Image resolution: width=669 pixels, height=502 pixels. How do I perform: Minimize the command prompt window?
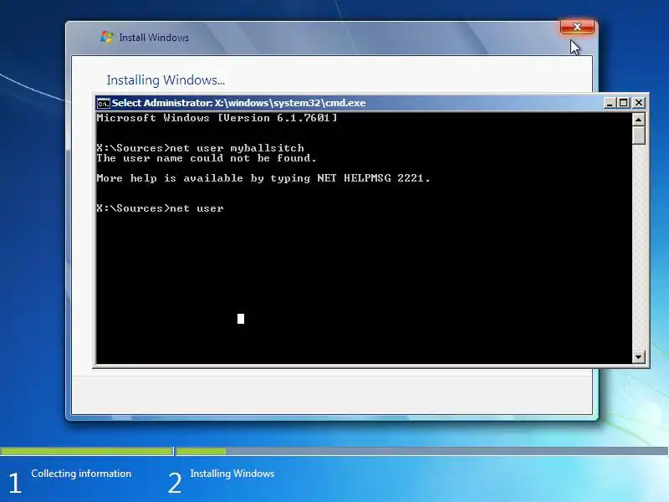pos(610,103)
